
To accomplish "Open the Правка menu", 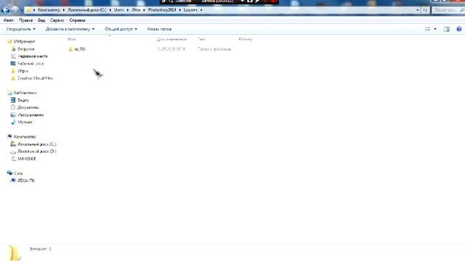I will pyautogui.click(x=25, y=20).
